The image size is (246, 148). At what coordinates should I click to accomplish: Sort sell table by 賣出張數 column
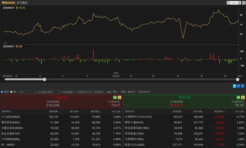pyautogui.click(x=198, y=111)
